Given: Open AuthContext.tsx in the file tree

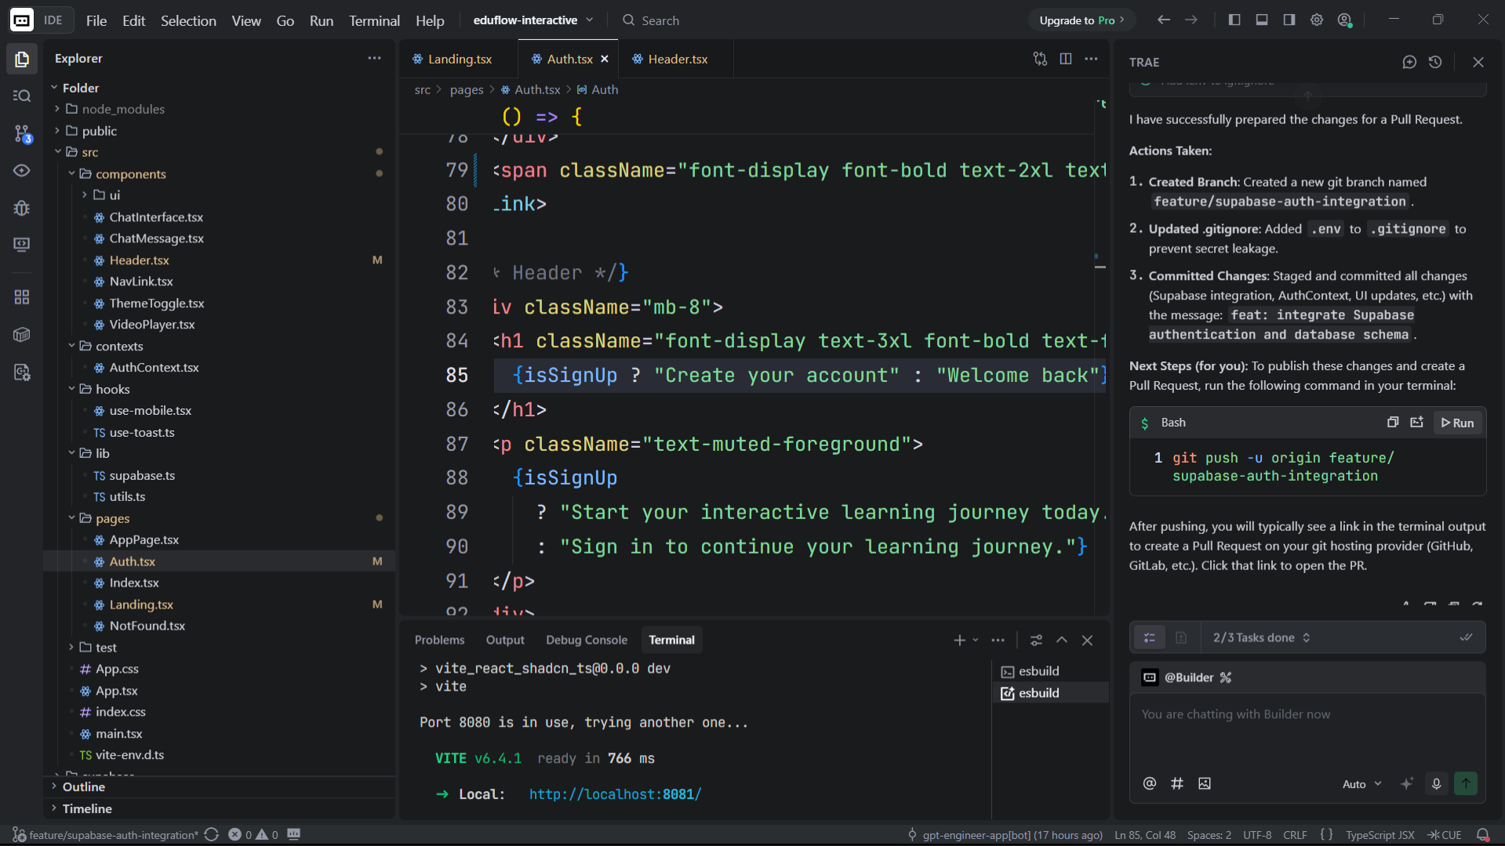Looking at the screenshot, I should [154, 368].
